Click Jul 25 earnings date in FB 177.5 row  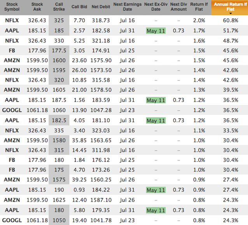pos(127,51)
